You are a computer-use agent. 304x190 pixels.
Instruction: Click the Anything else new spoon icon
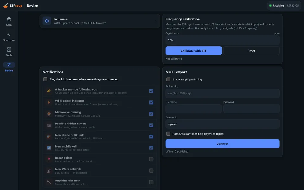click(49, 182)
